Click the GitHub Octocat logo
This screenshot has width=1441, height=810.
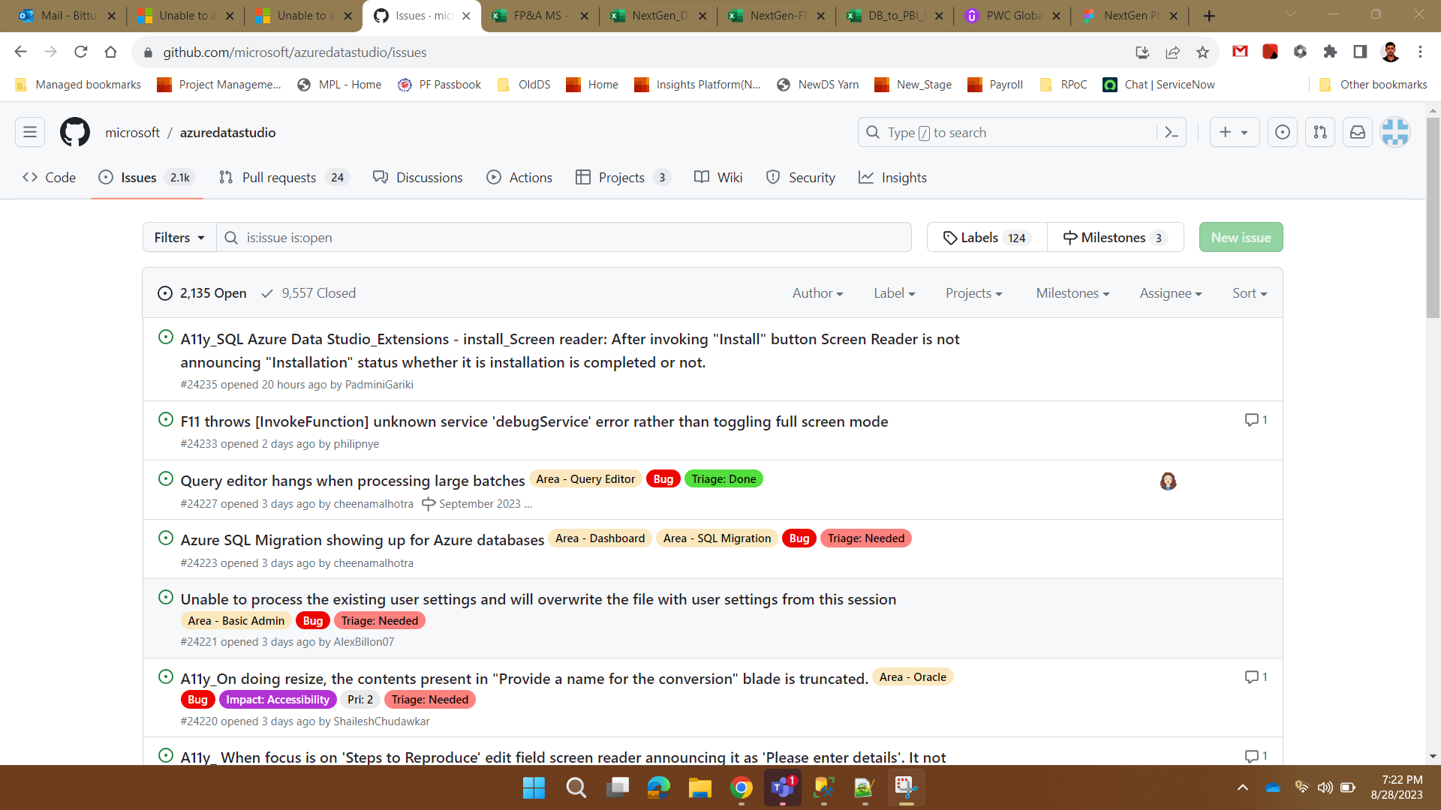coord(75,132)
